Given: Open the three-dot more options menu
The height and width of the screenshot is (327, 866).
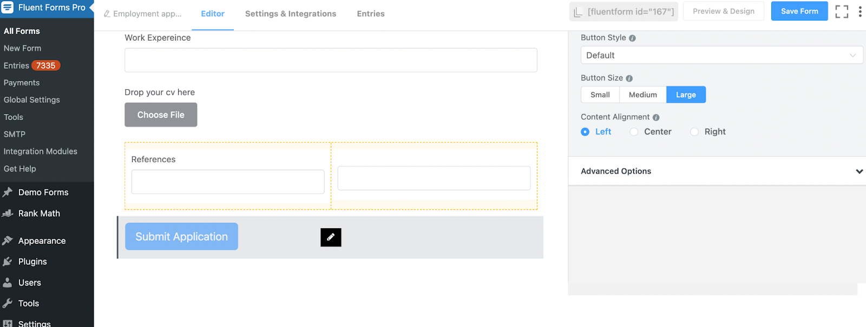Looking at the screenshot, I should (860, 11).
